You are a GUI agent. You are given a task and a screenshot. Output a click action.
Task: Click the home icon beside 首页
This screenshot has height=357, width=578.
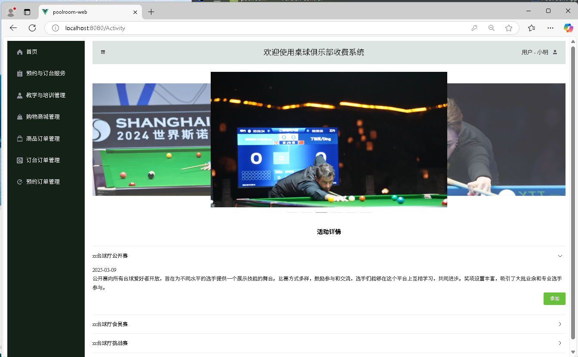[x=19, y=52]
